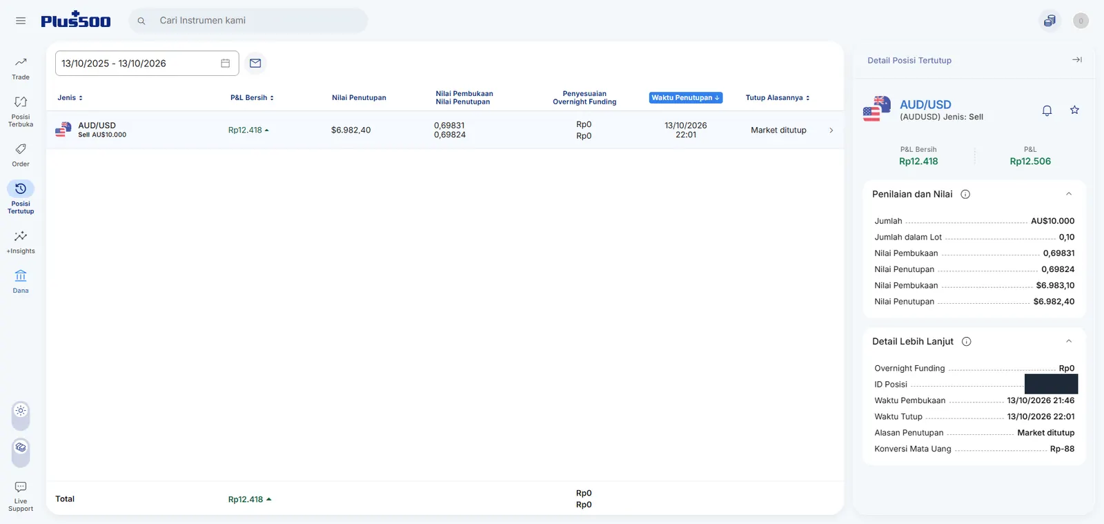The image size is (1104, 524).
Task: Collapse the Penilaian dan Nilai section
Action: 1069,194
